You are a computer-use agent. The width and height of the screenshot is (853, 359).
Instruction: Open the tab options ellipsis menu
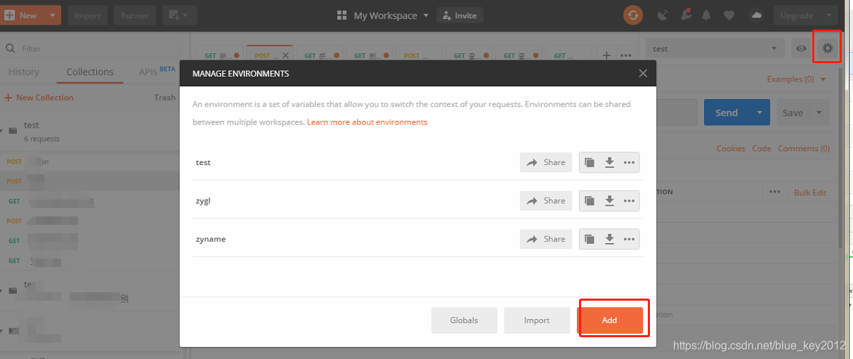click(x=625, y=56)
